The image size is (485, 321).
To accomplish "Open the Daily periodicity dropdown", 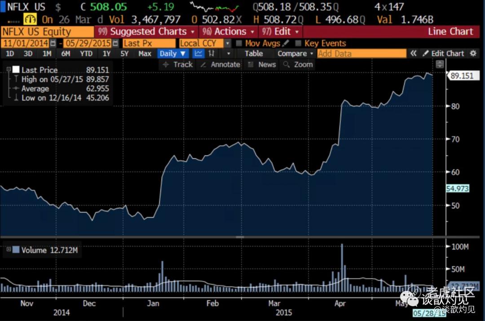I will point(172,53).
